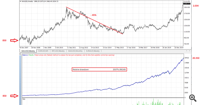Click the XAUUSD,Weekly OHLC header text

click(x=40, y=1)
